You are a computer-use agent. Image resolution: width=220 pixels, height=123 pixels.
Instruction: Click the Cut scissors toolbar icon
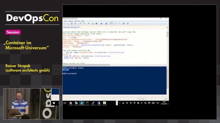pyautogui.click(x=64, y=24)
